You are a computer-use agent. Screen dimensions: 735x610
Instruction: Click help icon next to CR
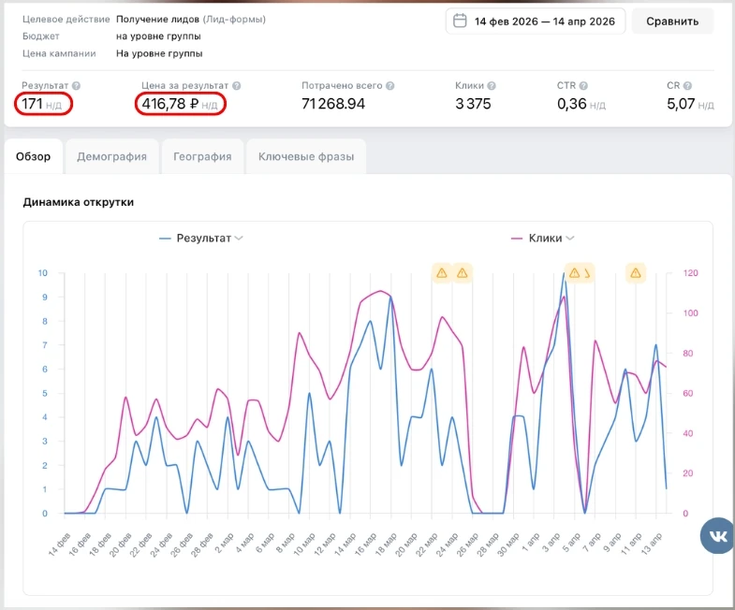click(x=687, y=86)
